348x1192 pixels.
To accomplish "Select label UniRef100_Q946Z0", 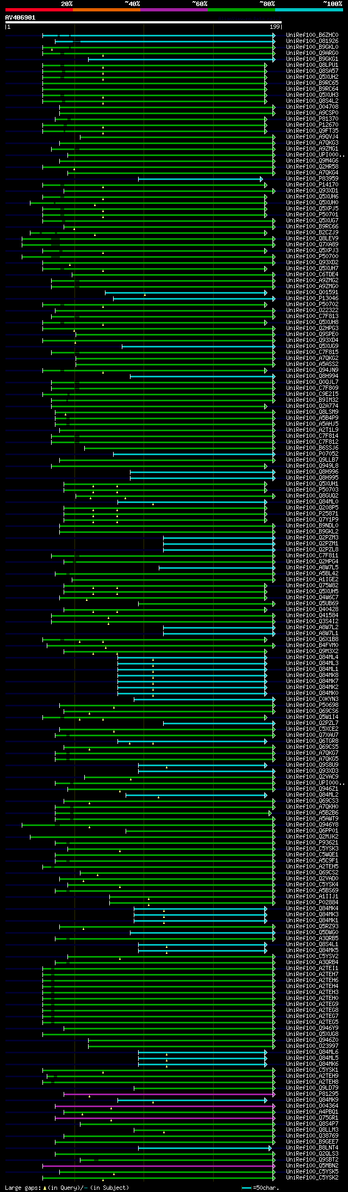I will [x=312, y=1040].
